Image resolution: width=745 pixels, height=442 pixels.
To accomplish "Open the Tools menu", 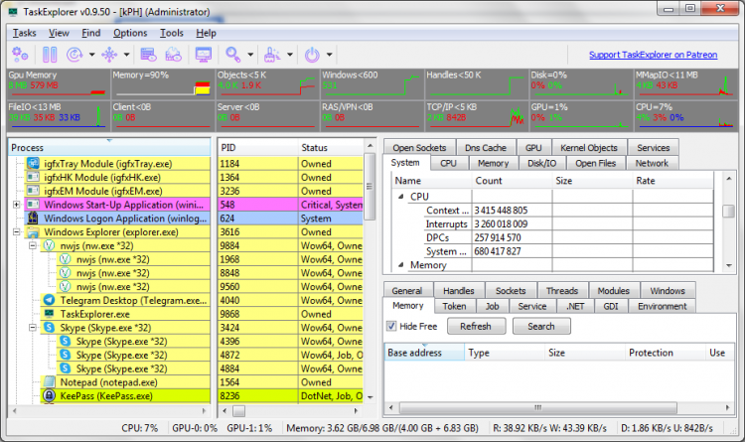I will pos(171,33).
